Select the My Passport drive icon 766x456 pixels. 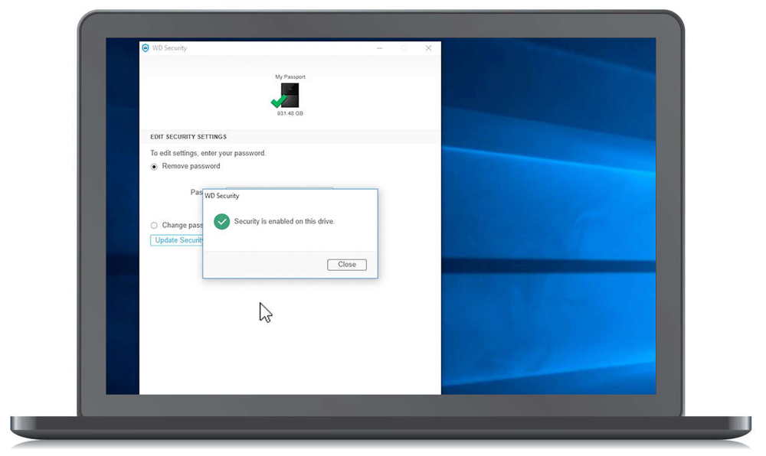click(x=290, y=95)
